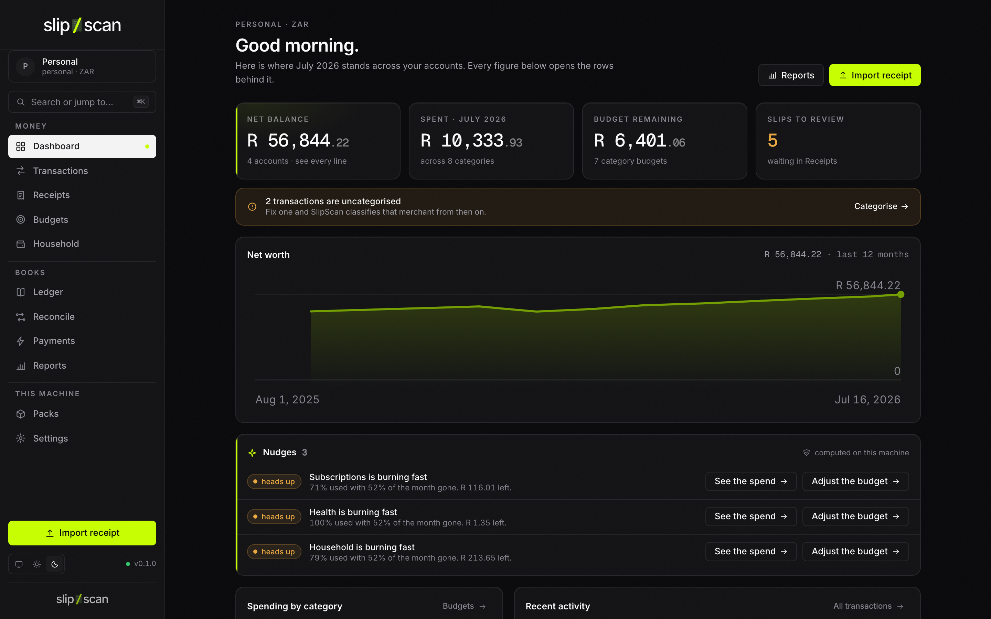
Task: Go to Reconcile
Action: pos(82,316)
